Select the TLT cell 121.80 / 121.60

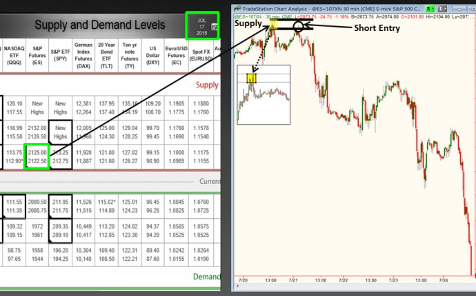[106, 157]
